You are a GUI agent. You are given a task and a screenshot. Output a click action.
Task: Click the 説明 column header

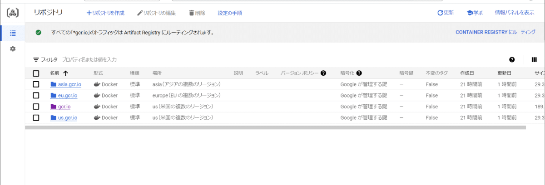coord(238,73)
